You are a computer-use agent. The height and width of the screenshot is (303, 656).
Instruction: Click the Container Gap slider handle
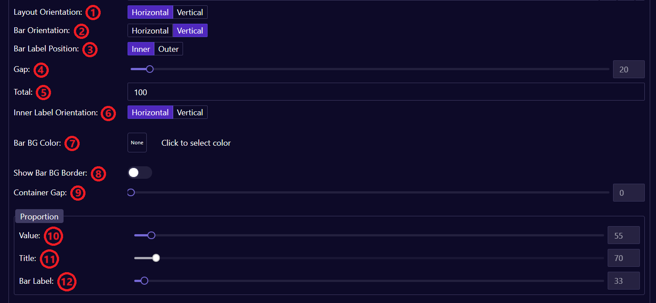pyautogui.click(x=131, y=193)
